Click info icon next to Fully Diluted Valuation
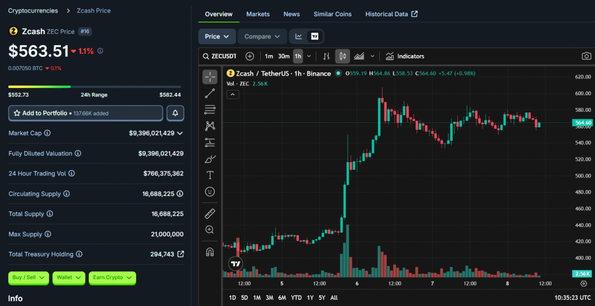Screen dimensions: 595x306 [78, 154]
